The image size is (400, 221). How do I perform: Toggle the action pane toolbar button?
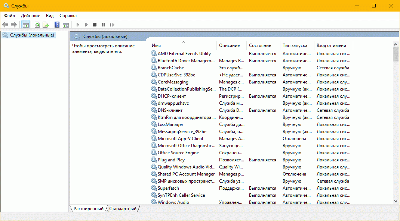(x=66, y=25)
